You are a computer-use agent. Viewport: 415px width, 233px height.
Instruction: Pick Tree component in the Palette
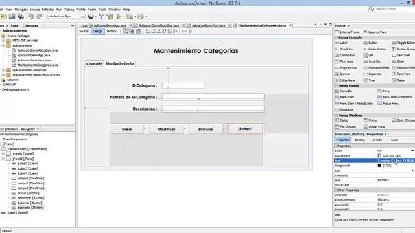point(369,80)
